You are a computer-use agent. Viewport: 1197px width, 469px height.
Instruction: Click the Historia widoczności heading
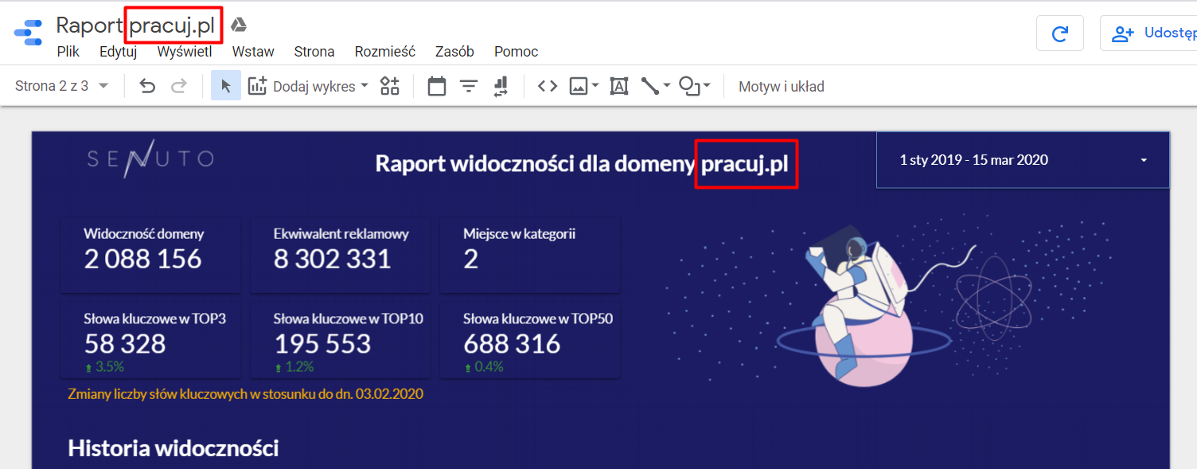[174, 448]
